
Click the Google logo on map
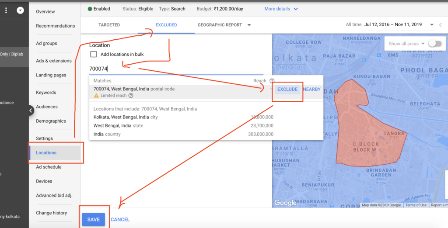click(285, 203)
